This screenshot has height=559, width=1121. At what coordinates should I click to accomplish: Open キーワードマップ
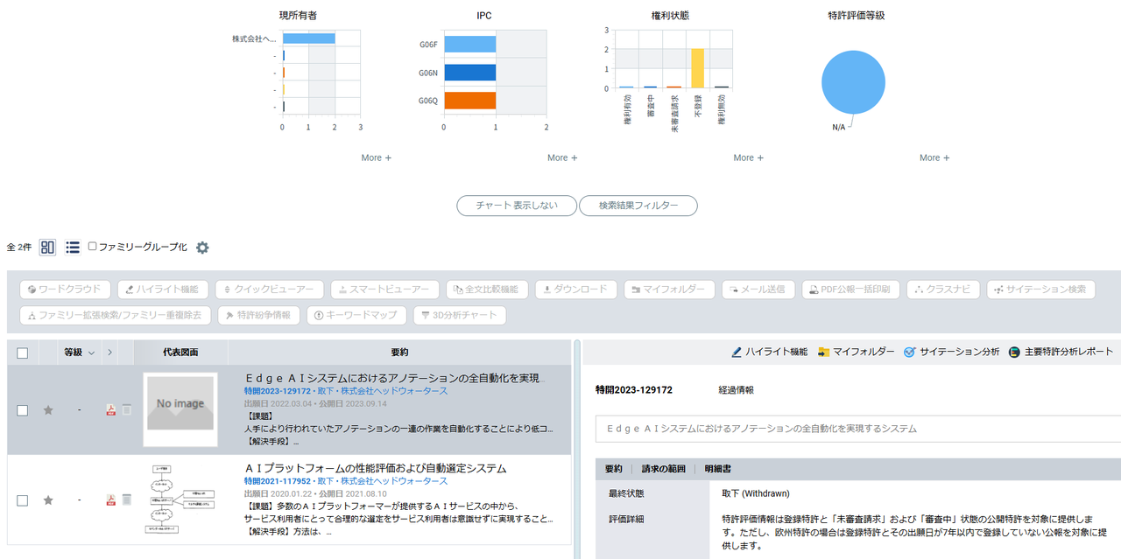pyautogui.click(x=357, y=315)
